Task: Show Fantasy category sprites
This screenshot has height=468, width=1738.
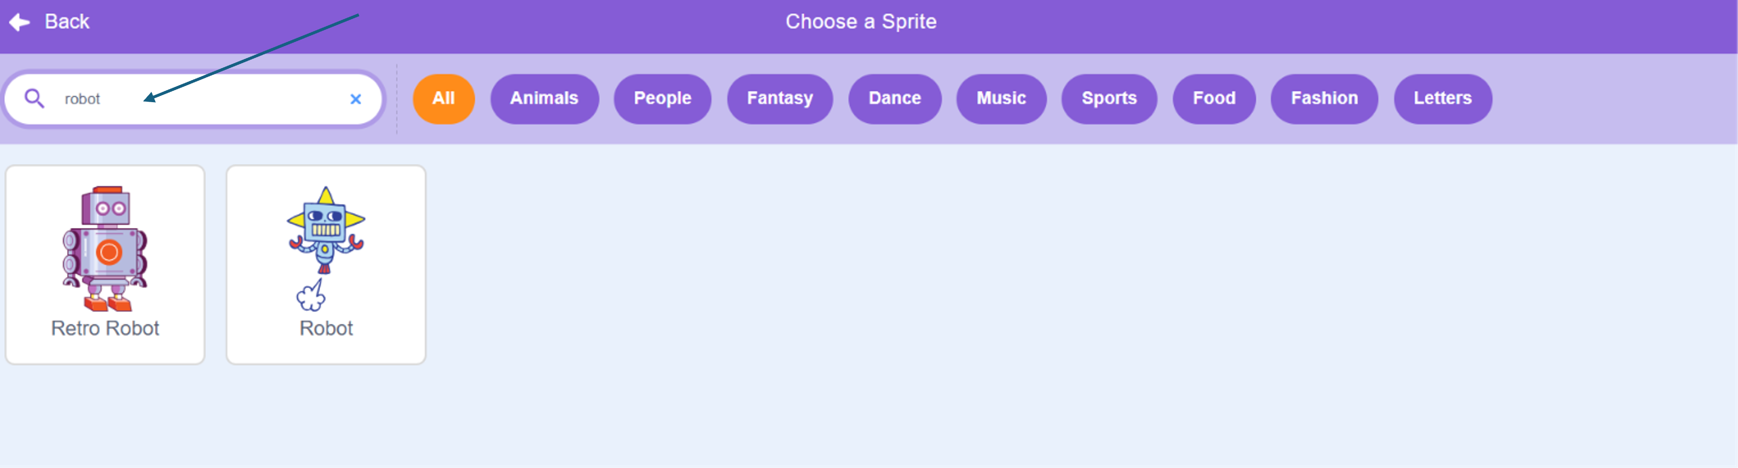Action: point(779,98)
